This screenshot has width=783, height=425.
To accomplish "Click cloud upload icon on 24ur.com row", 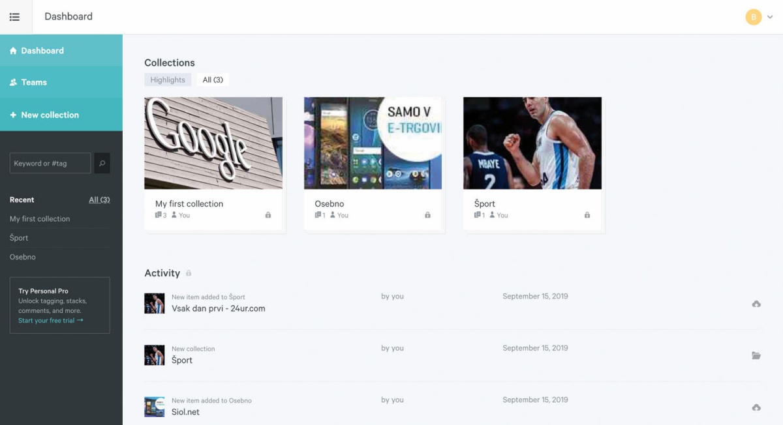I will coord(756,304).
